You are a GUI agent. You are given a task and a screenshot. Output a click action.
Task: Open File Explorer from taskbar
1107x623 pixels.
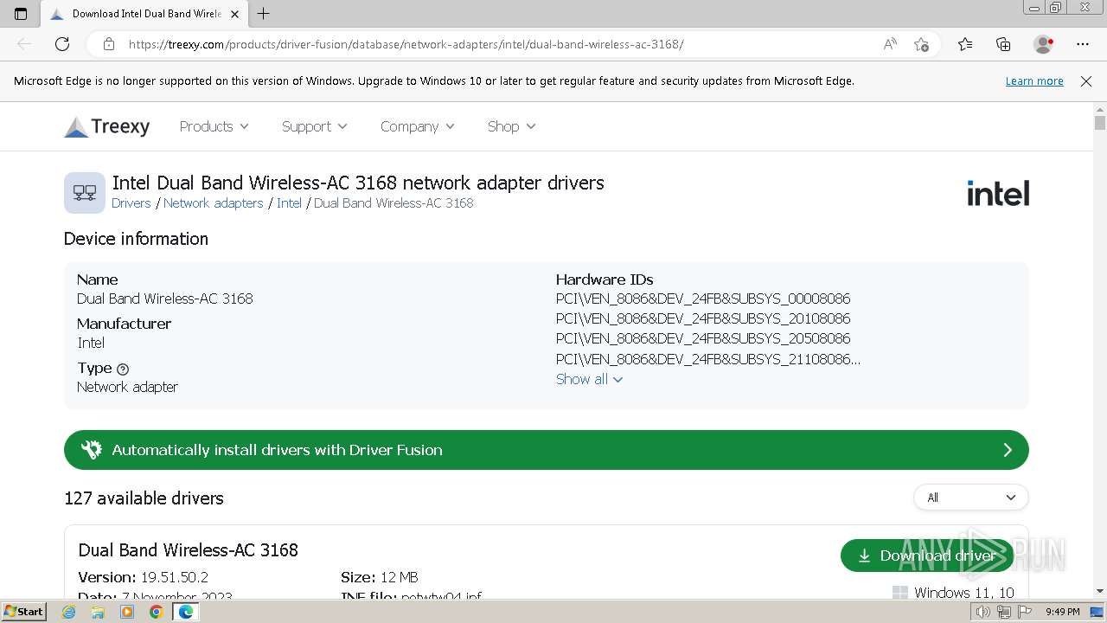pos(98,612)
